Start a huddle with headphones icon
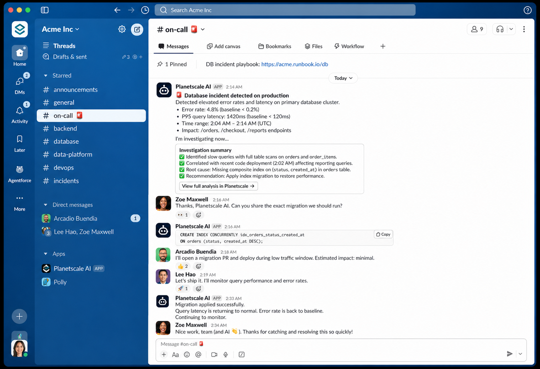The width and height of the screenshot is (540, 369). (500, 29)
